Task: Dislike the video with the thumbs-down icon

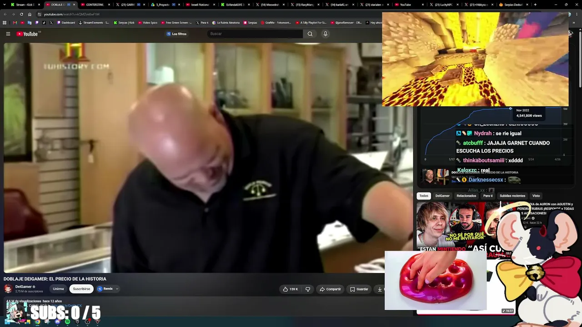Action: pos(308,289)
